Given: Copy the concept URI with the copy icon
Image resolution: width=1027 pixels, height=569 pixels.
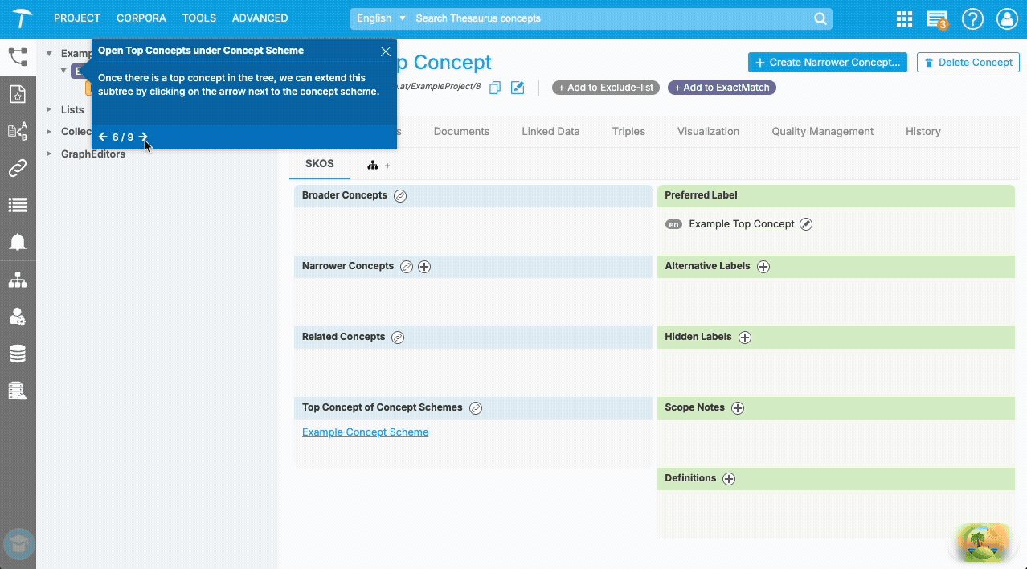Looking at the screenshot, I should pyautogui.click(x=496, y=87).
